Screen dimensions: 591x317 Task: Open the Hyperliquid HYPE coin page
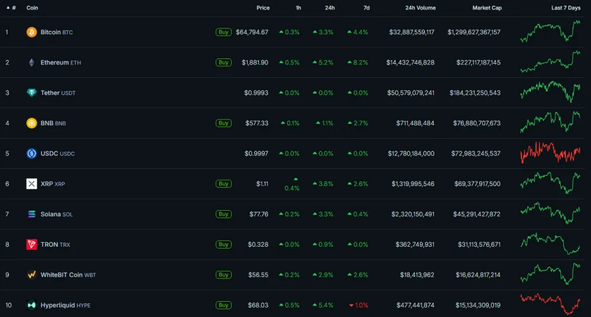pos(66,305)
